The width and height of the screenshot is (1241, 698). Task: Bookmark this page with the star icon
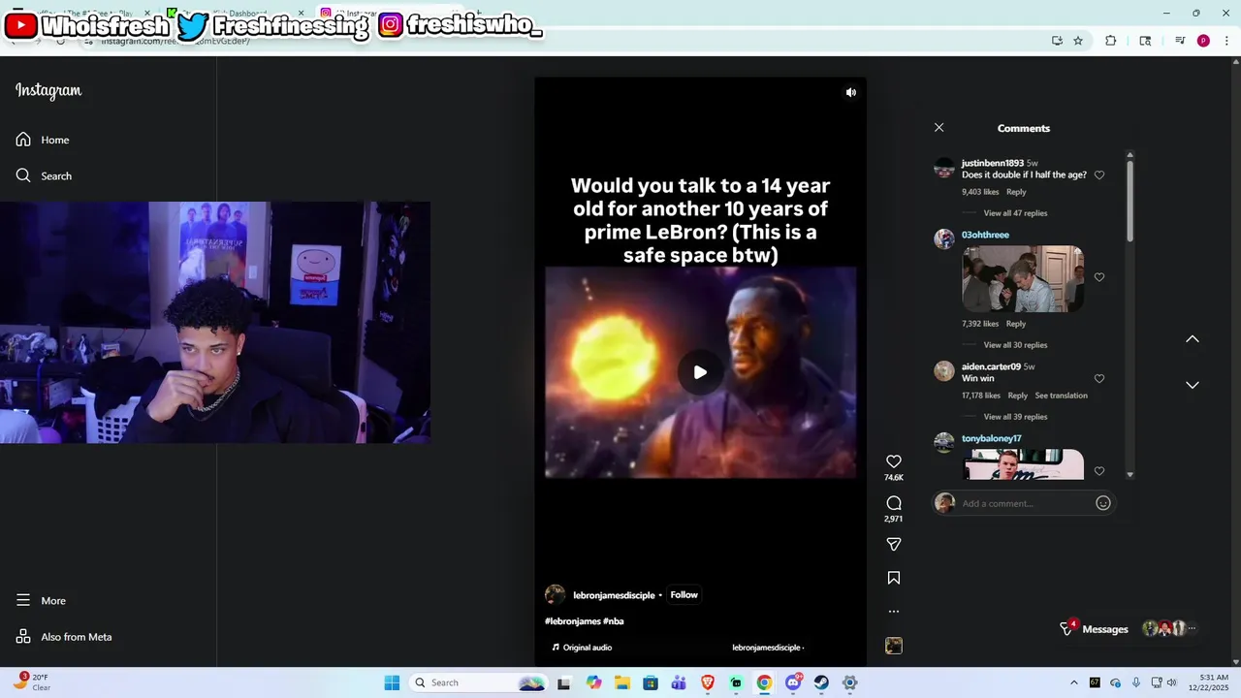click(1078, 41)
